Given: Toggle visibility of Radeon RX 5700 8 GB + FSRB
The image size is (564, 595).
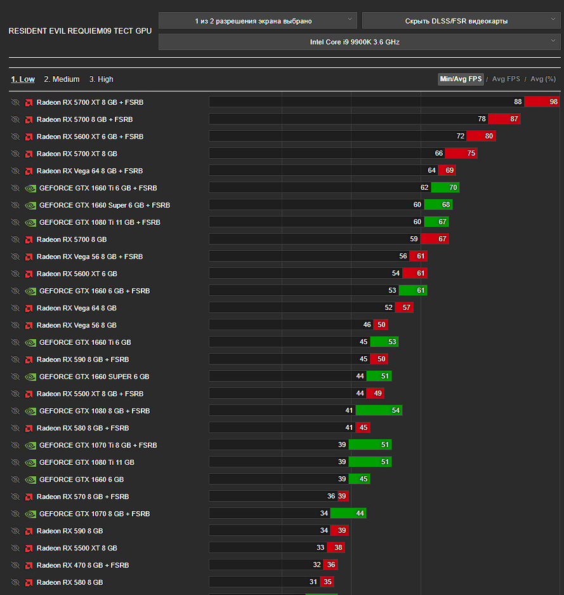Looking at the screenshot, I should tap(15, 119).
